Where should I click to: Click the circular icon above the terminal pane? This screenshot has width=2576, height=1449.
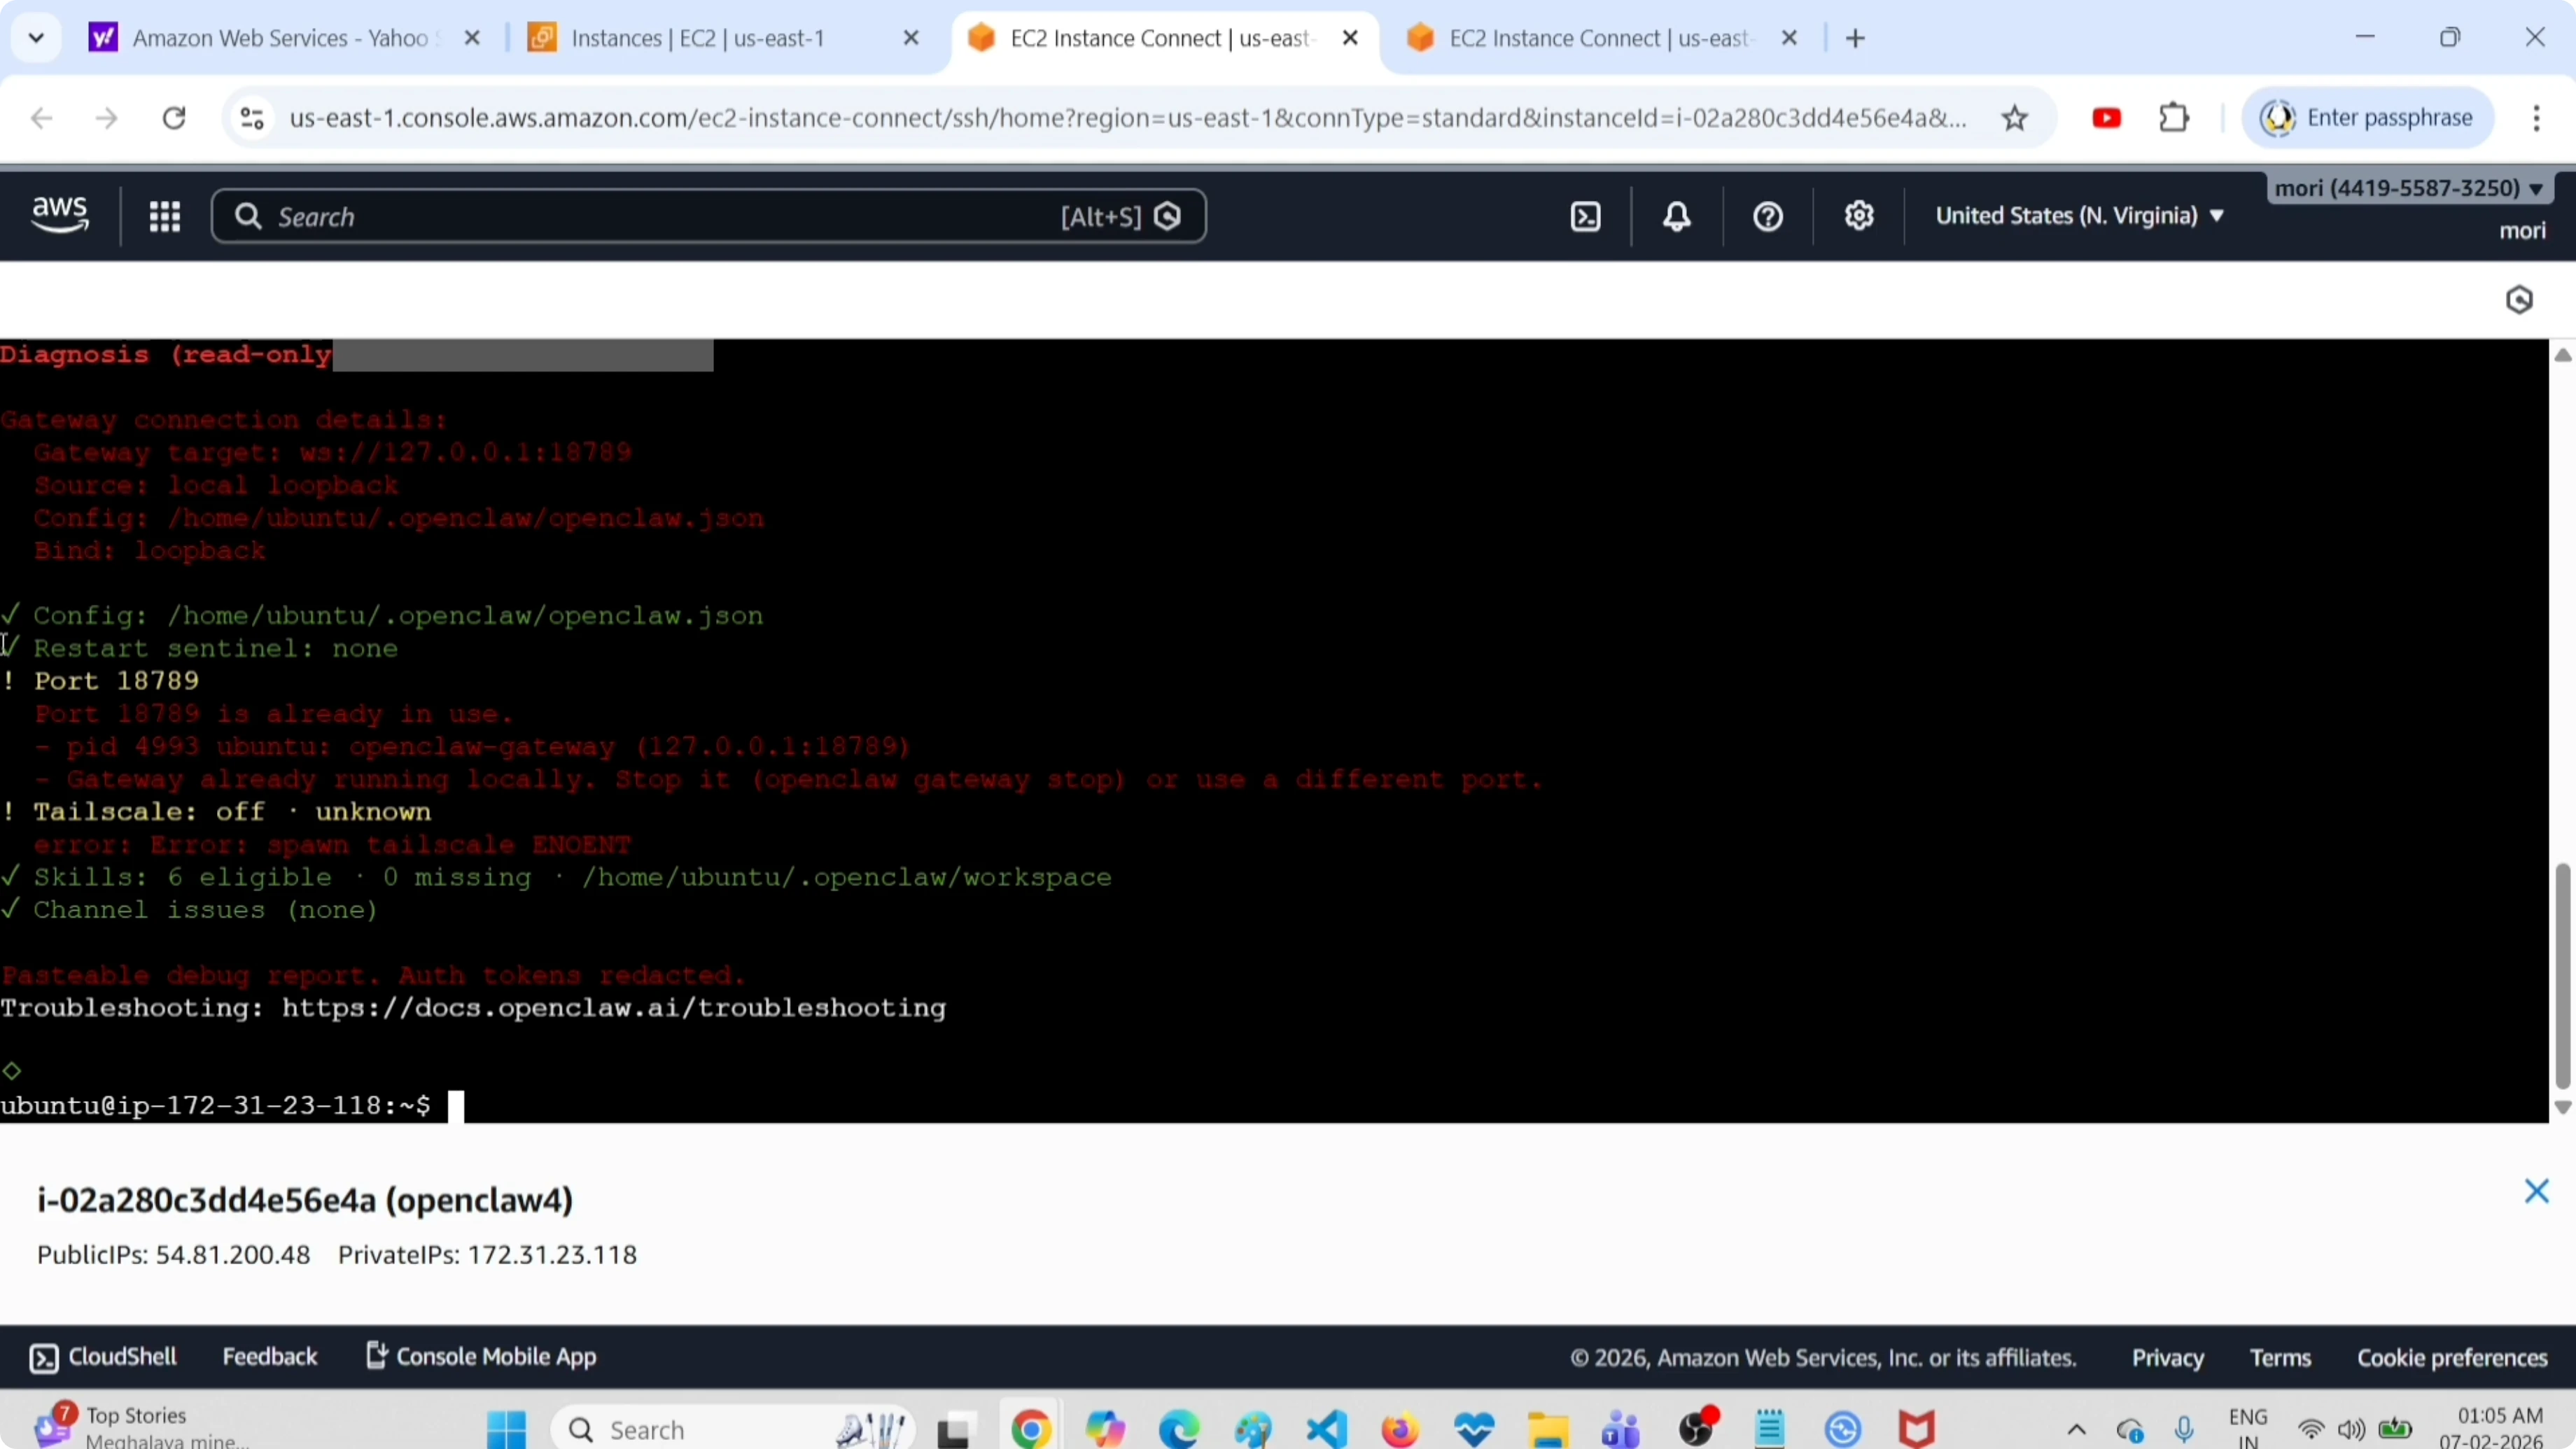click(x=2521, y=299)
